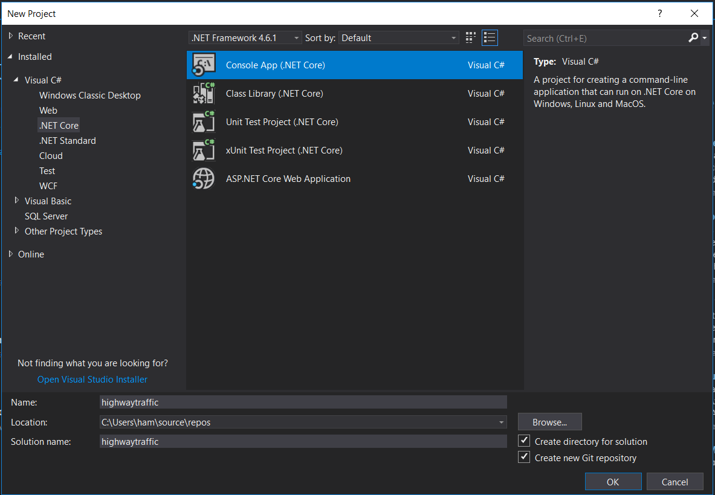Click the OK button

[x=613, y=482]
